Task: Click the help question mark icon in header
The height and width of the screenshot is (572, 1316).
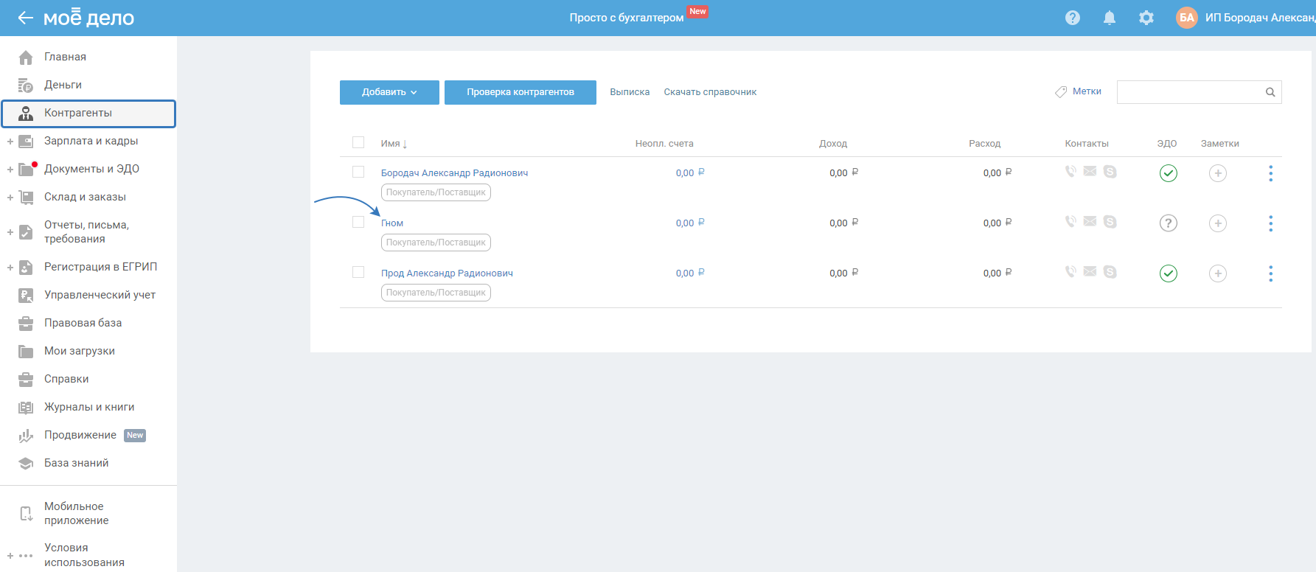Action: click(1073, 18)
